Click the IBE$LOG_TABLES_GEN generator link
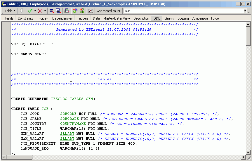The height and width of the screenshot is (161, 252). click(72, 99)
